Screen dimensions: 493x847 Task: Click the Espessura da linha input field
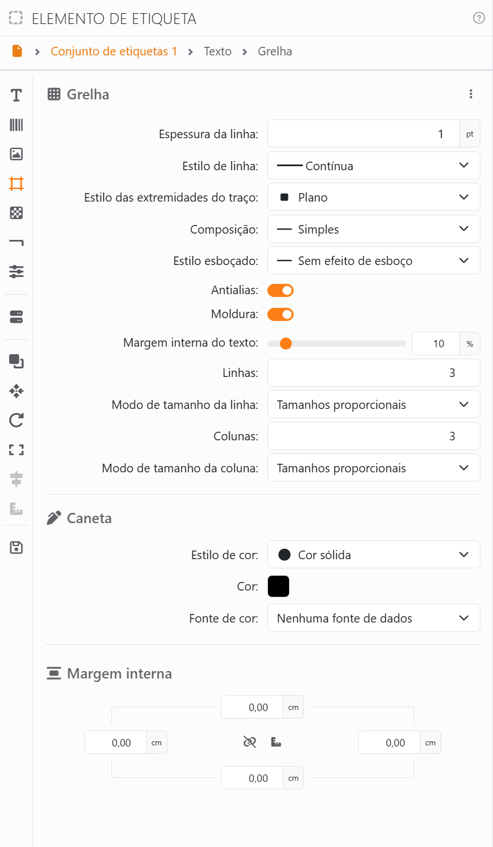[x=363, y=134]
